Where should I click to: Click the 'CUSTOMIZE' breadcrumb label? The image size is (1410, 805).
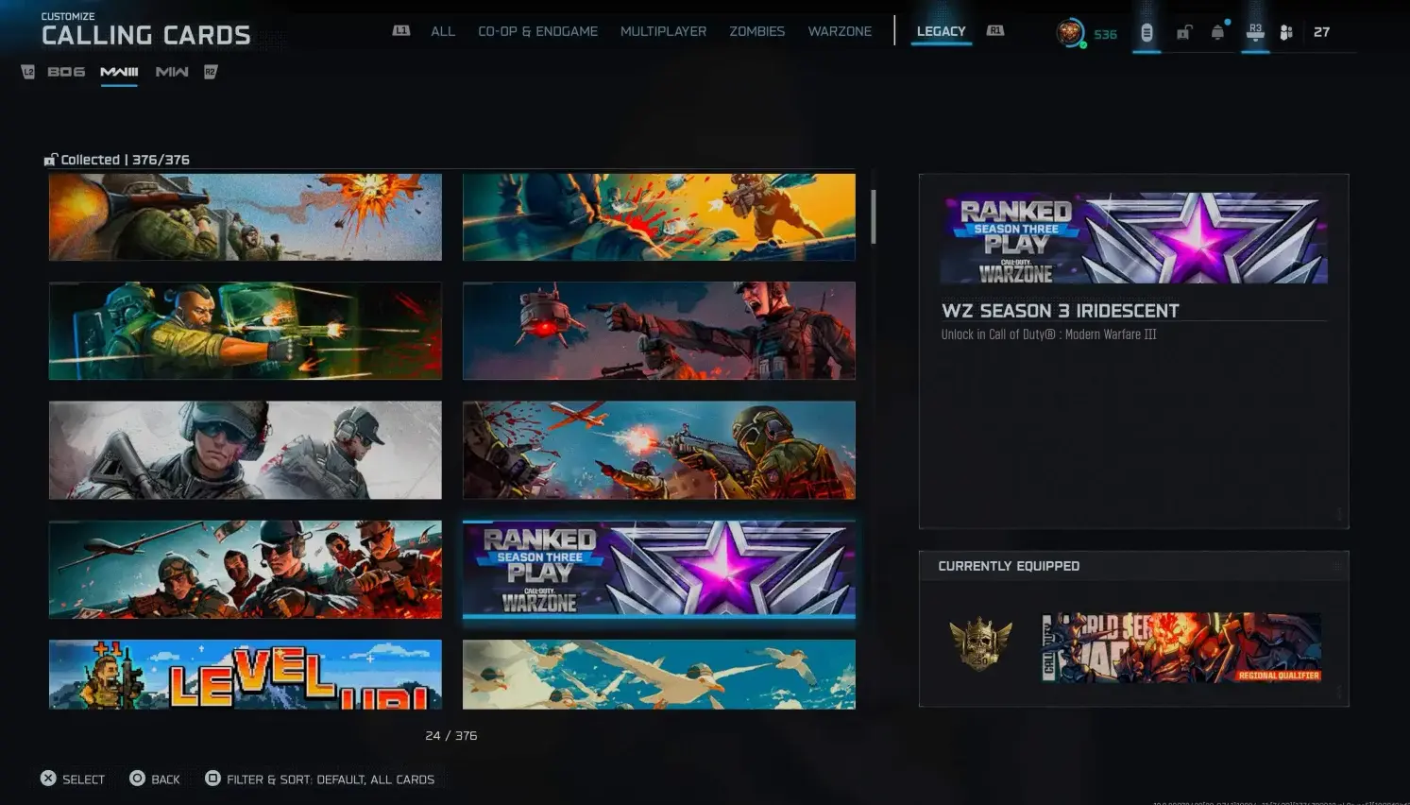pyautogui.click(x=68, y=16)
